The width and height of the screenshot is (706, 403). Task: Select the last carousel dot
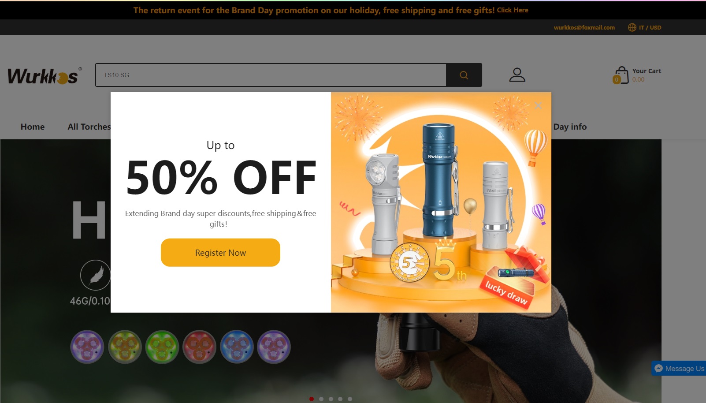point(350,399)
